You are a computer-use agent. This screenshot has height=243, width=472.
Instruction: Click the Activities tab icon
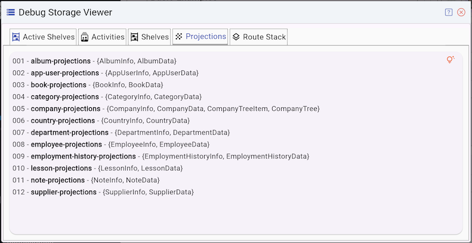(85, 37)
